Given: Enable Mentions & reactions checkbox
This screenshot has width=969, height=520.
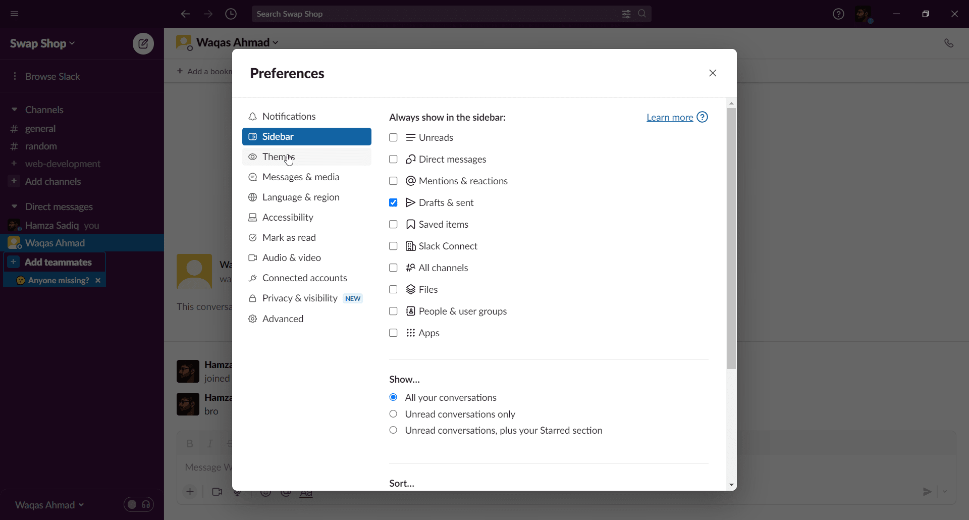Looking at the screenshot, I should click(x=393, y=181).
